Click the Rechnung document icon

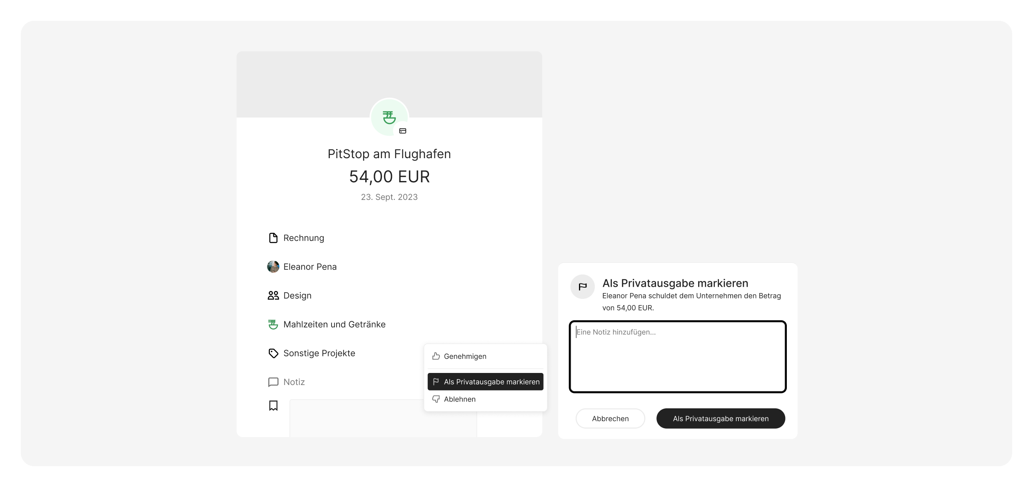(273, 238)
